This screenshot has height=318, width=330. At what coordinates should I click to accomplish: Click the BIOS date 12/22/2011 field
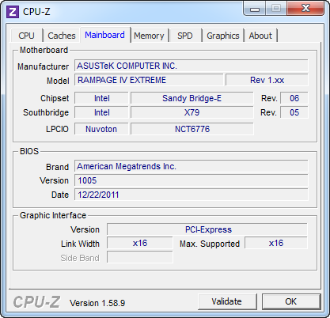(191, 195)
